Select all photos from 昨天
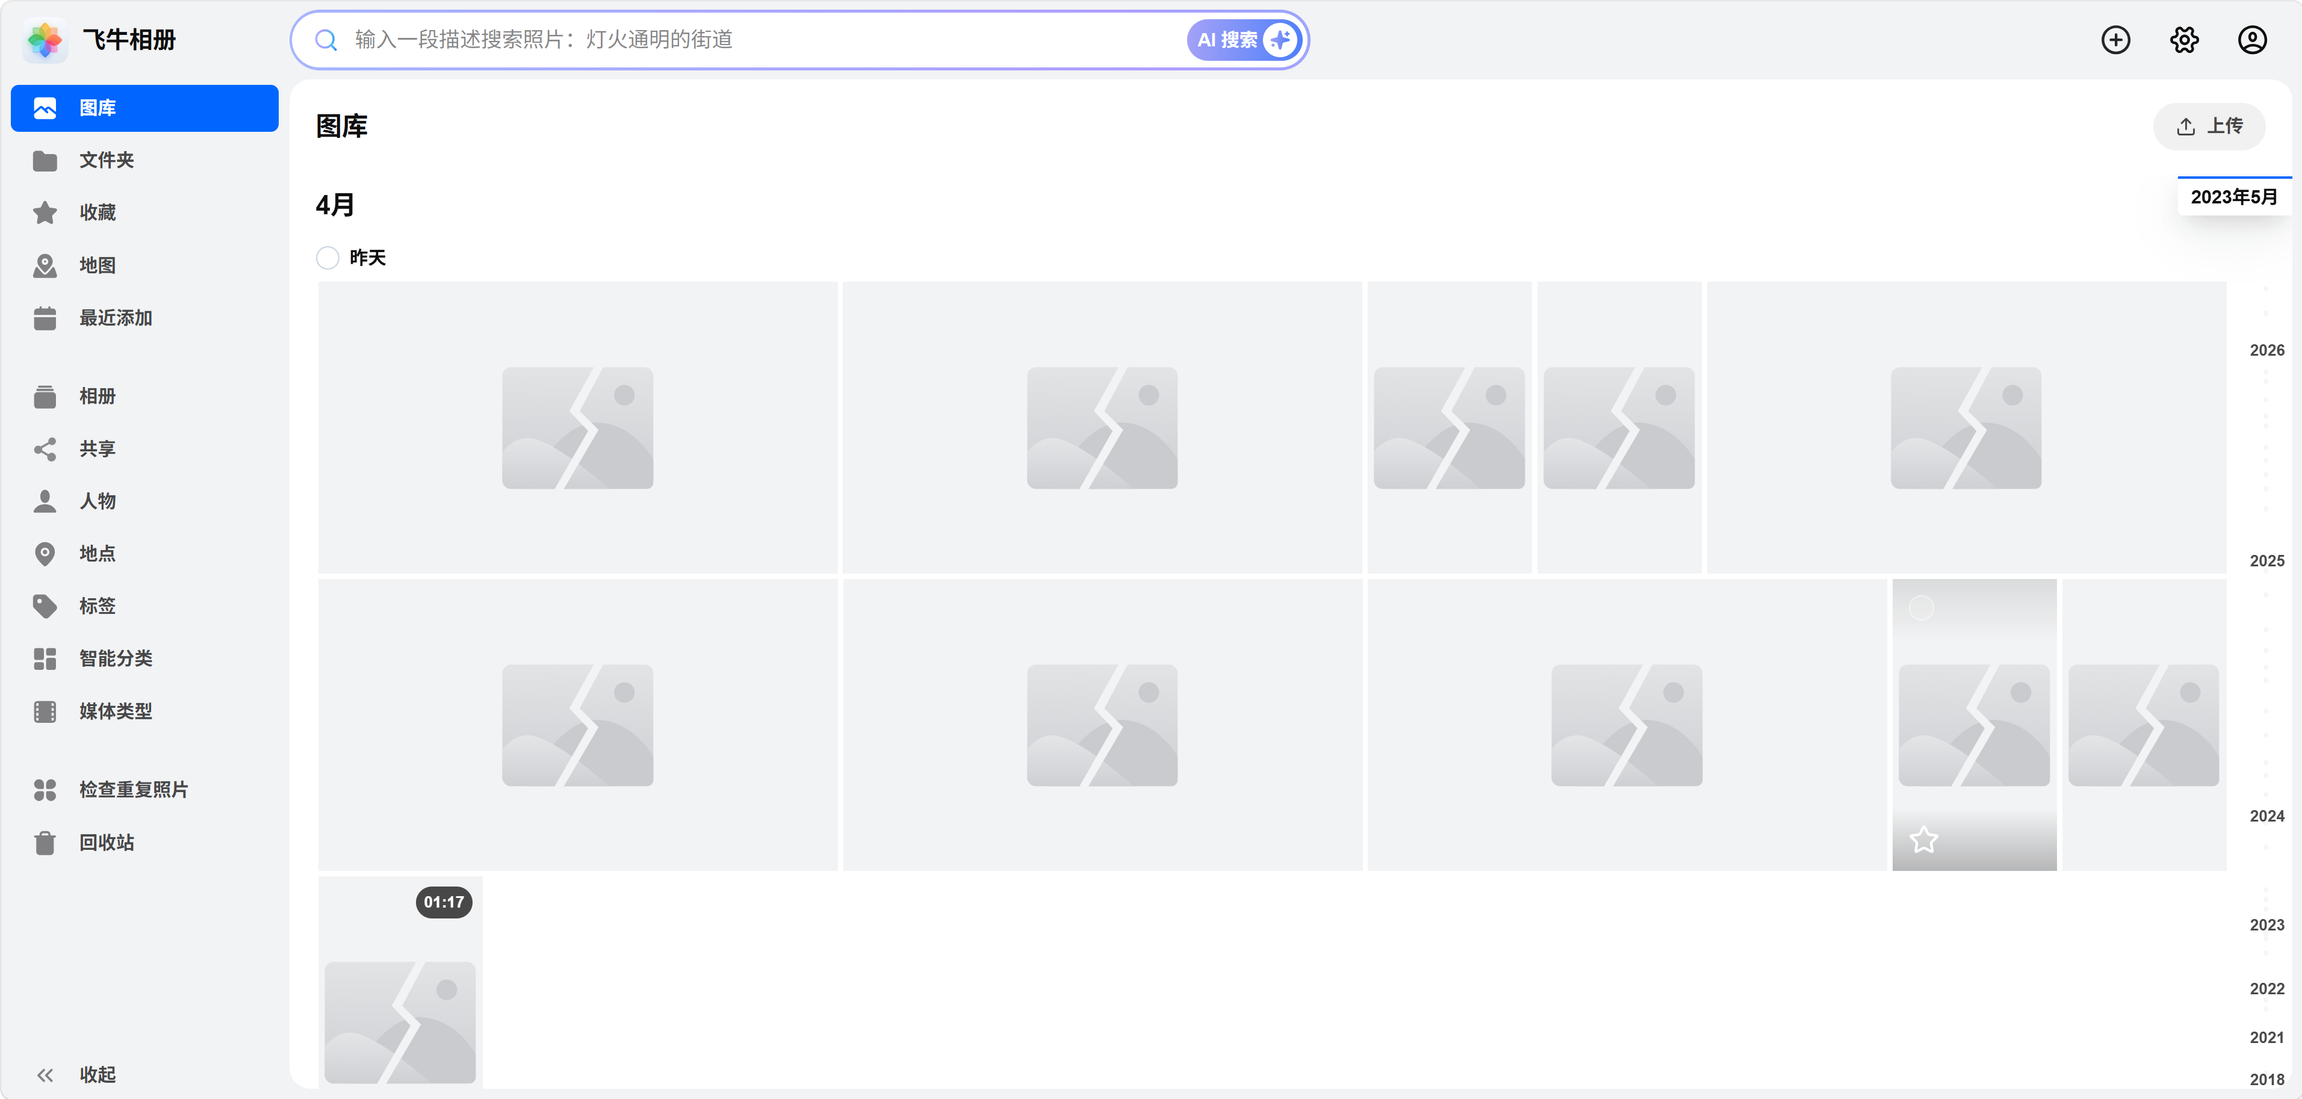The image size is (2302, 1099). 328,258
